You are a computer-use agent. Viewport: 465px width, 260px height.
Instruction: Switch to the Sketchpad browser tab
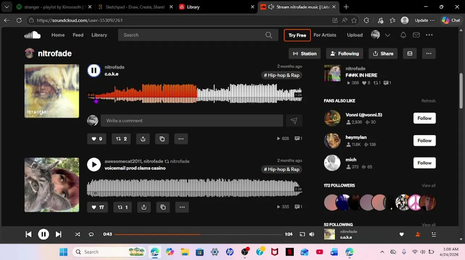tap(135, 7)
